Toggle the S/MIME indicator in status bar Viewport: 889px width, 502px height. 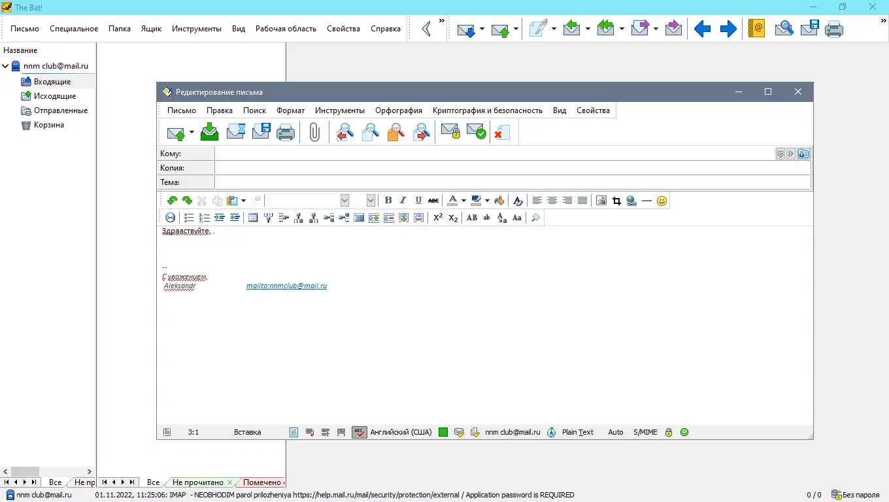point(645,432)
